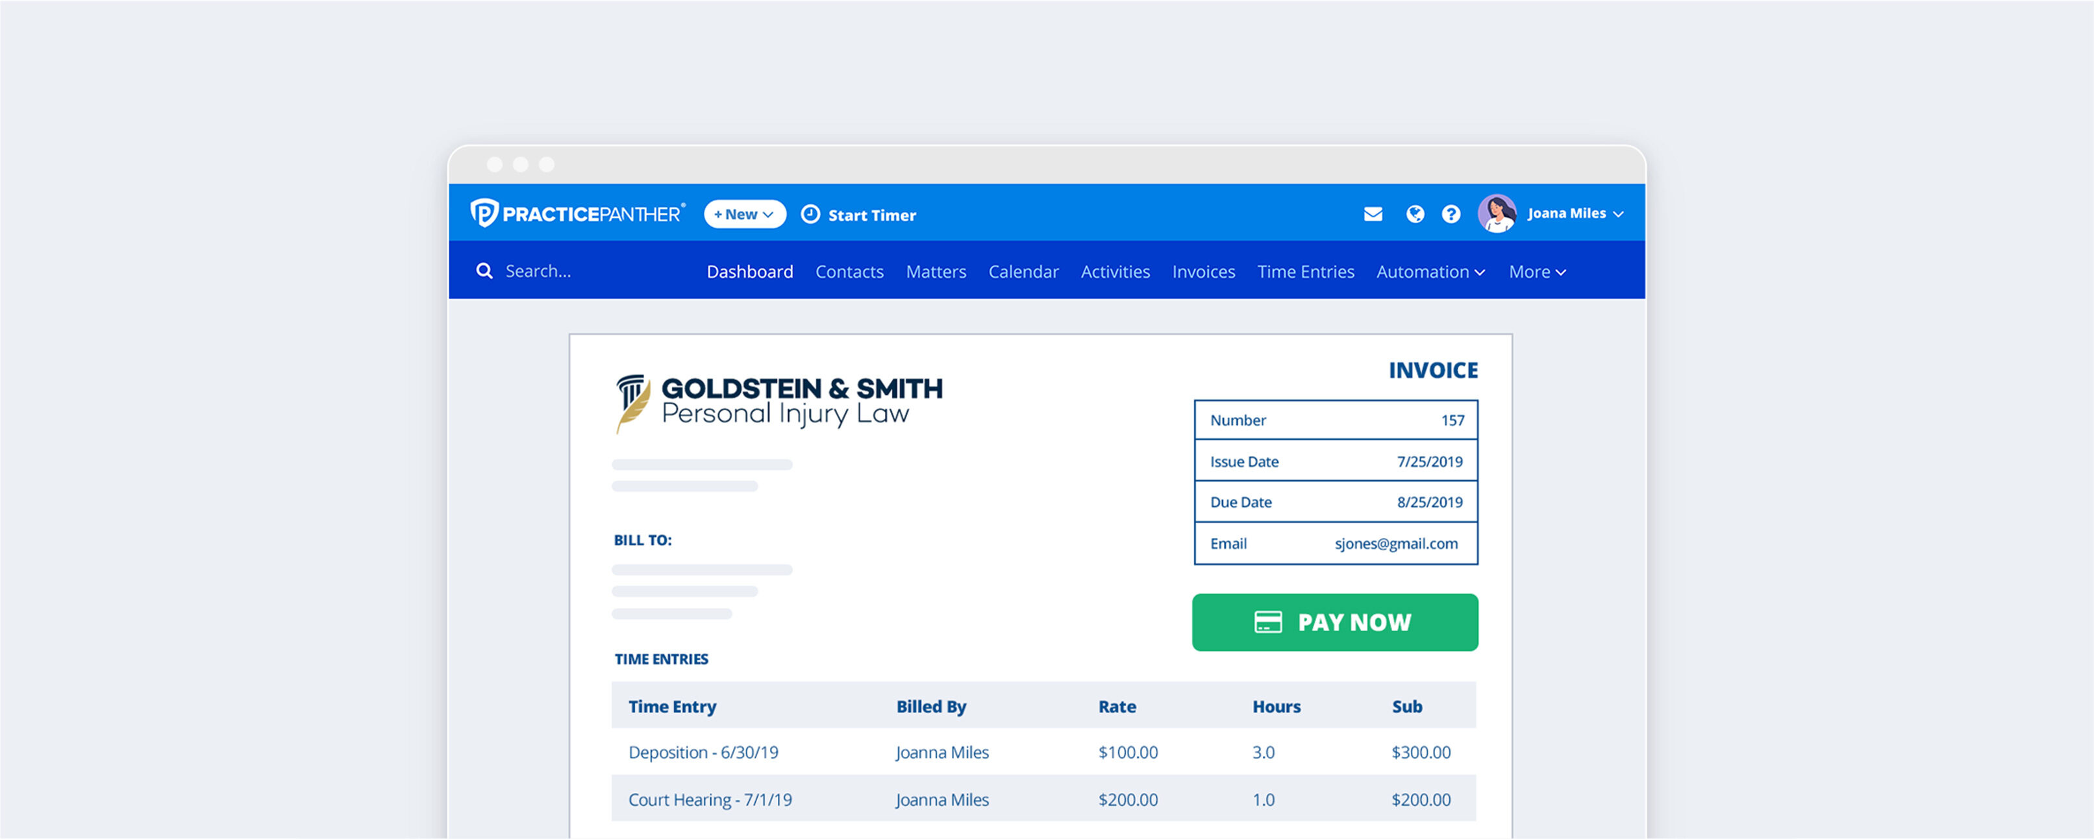Expand the More menu
This screenshot has width=2094, height=839.
click(x=1537, y=272)
